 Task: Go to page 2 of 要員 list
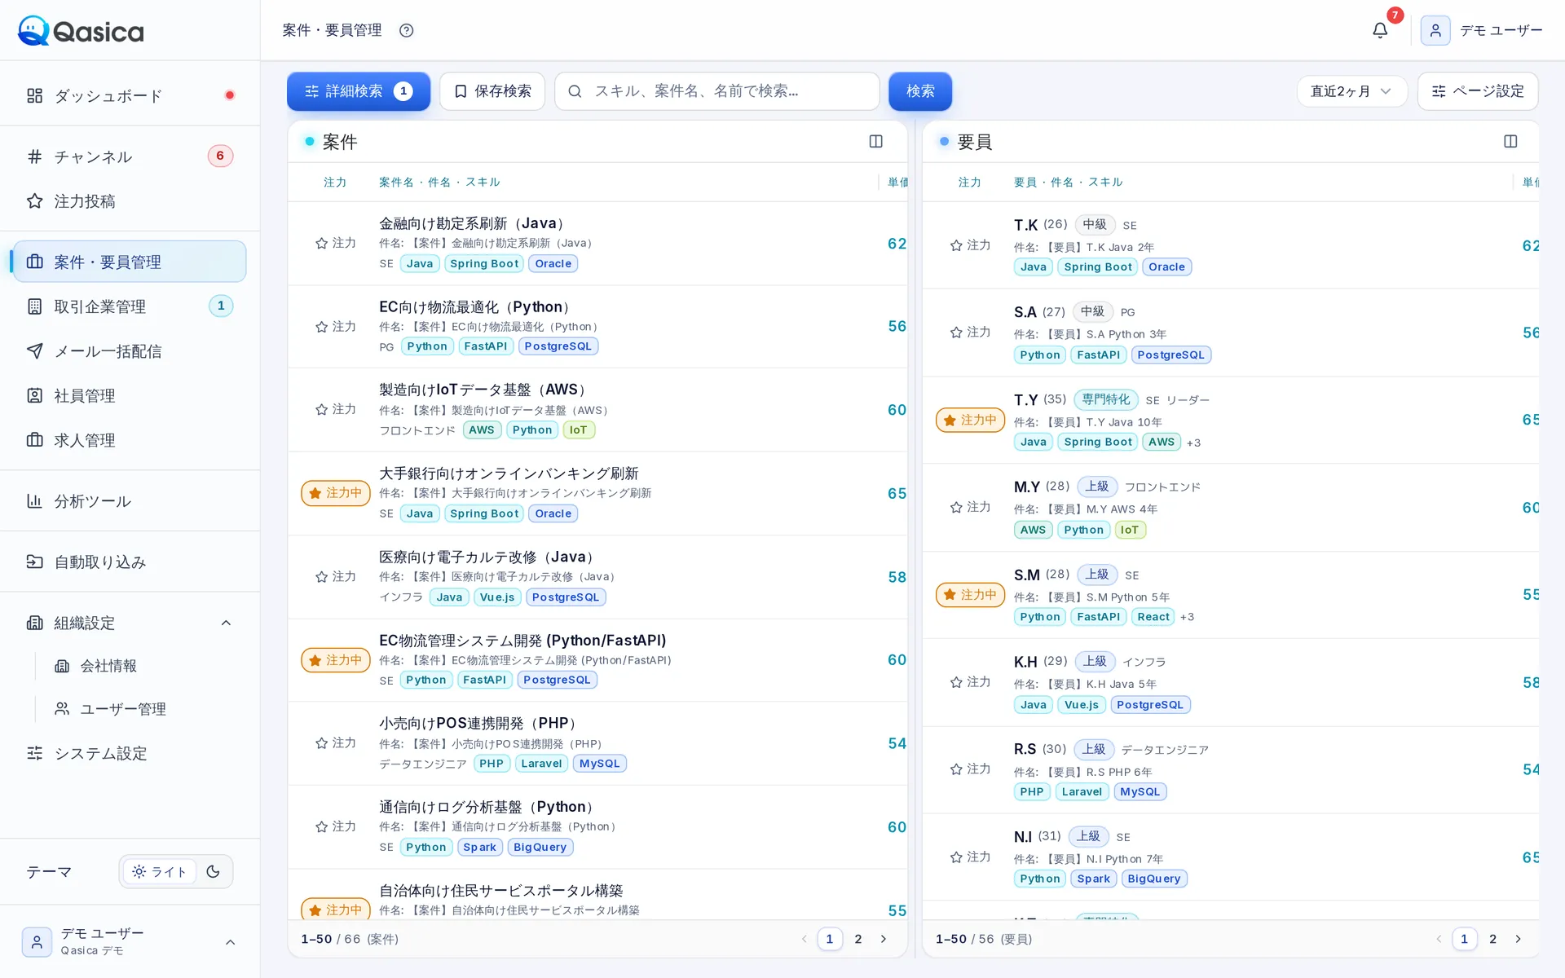pyautogui.click(x=1492, y=939)
